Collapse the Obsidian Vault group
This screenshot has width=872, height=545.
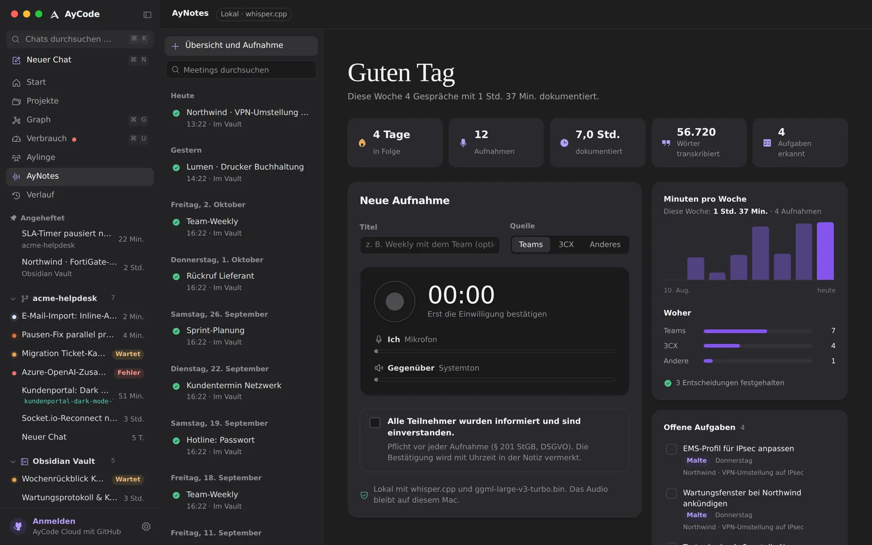13,462
